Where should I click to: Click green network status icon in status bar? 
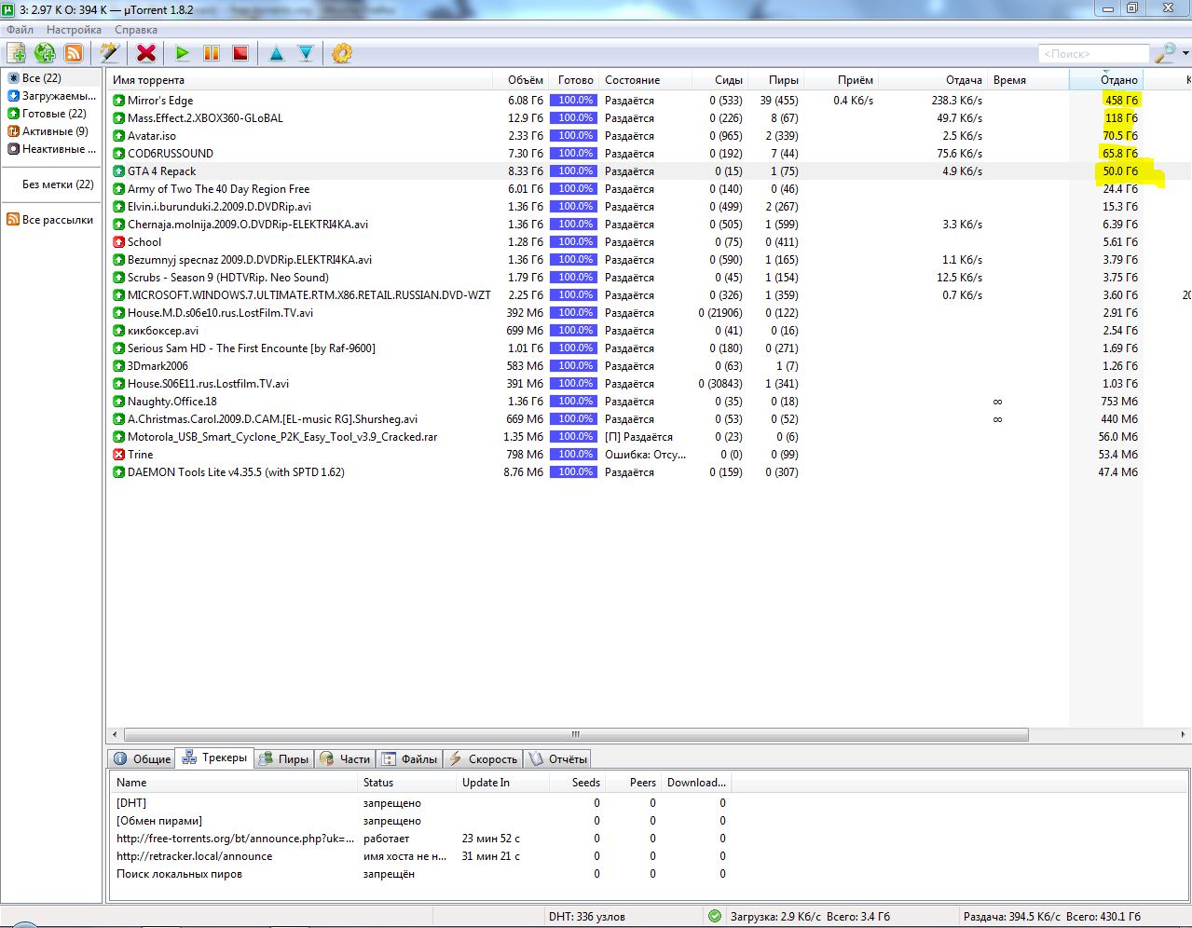(x=715, y=917)
